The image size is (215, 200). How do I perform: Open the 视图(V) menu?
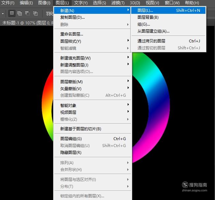tap(152, 3)
